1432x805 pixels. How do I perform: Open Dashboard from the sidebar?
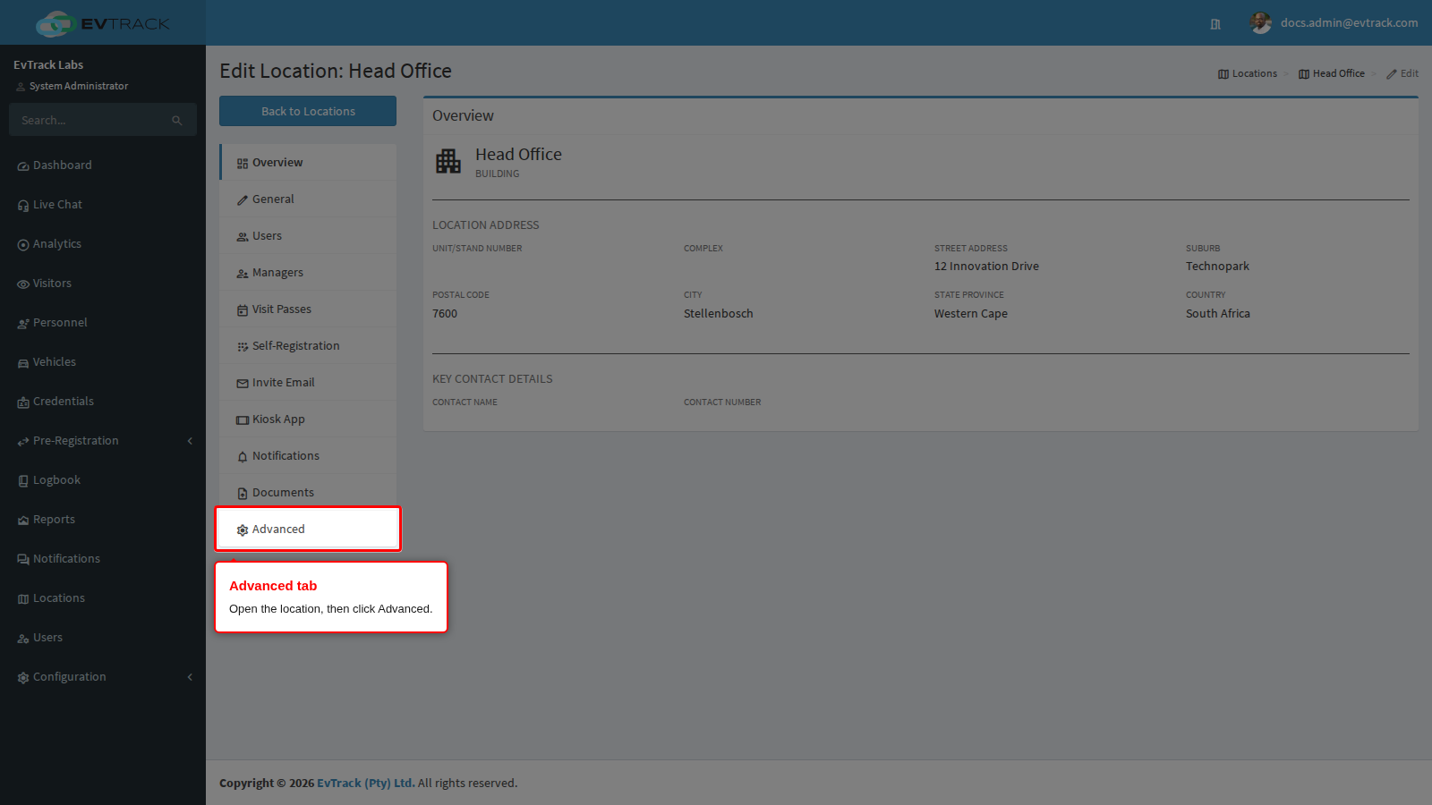point(103,165)
